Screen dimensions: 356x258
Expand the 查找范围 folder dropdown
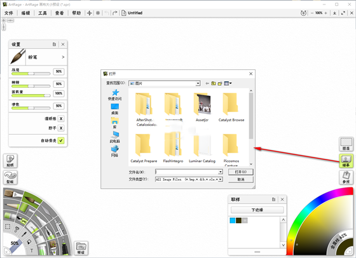[x=198, y=83]
